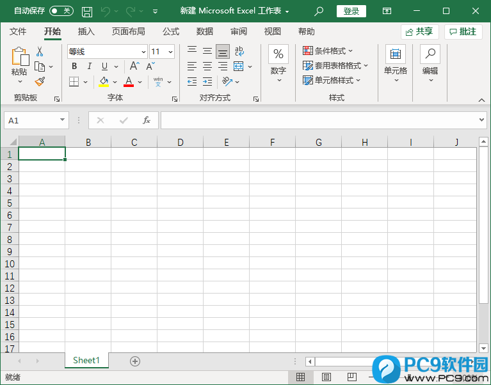Align text to vertical middle
491x385 pixels.
[x=207, y=51]
